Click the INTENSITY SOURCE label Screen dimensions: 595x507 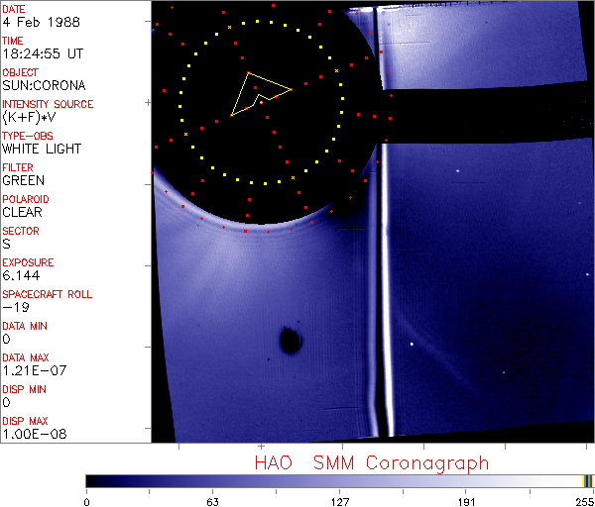coord(48,104)
